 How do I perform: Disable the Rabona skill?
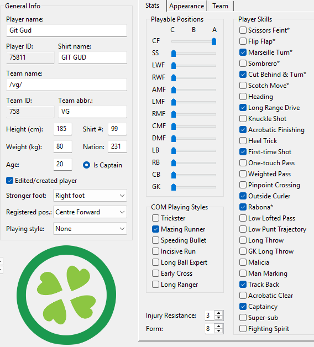(243, 207)
